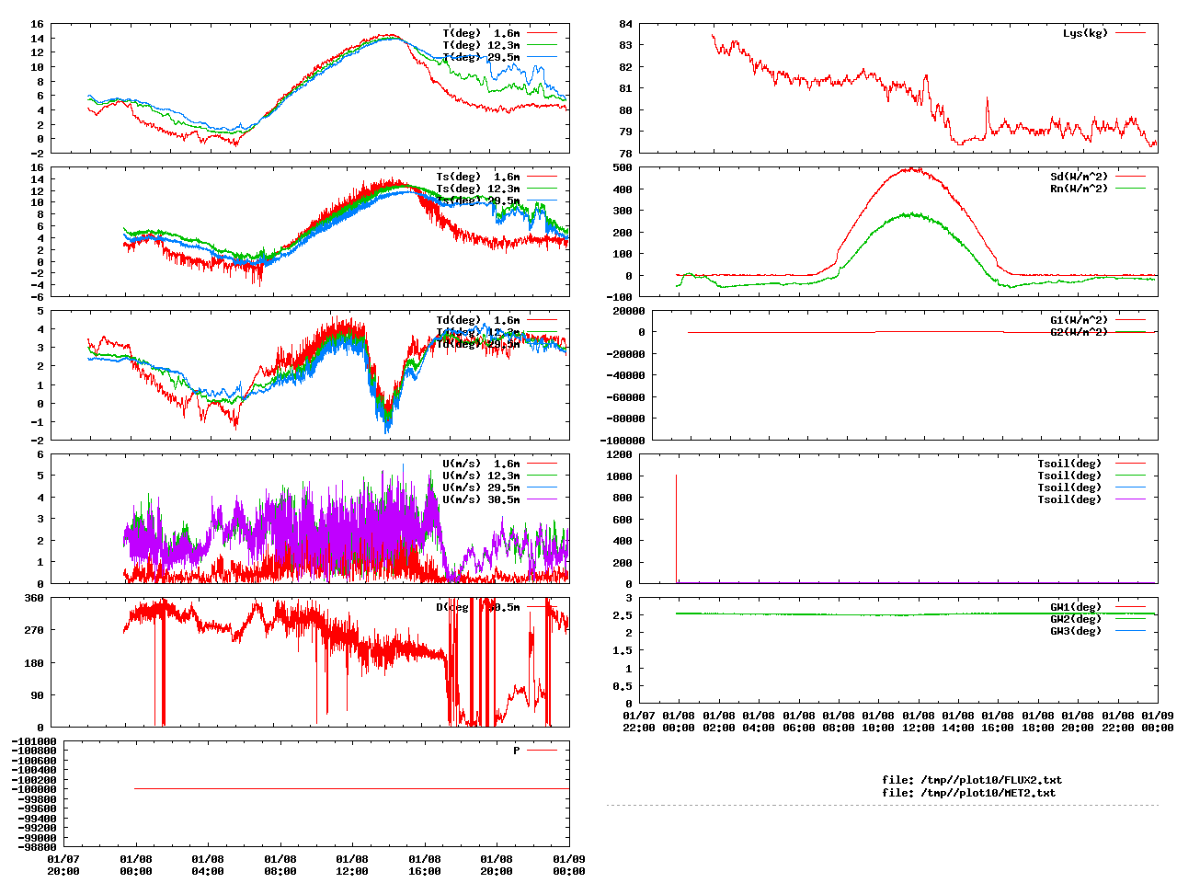Click the red line sample beside Lys(kg)
Image resolution: width=1177 pixels, height=883 pixels.
(x=1130, y=33)
